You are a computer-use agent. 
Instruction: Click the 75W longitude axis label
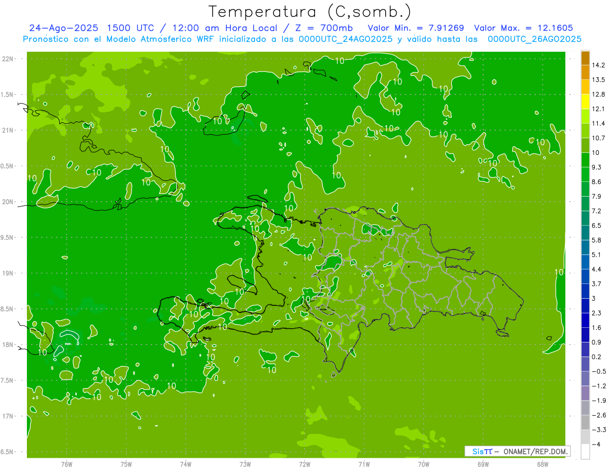coord(126,464)
